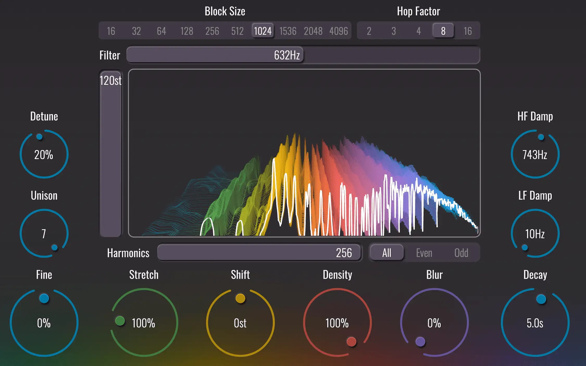This screenshot has height=366, width=586.
Task: Click the Detune label
Action: pos(44,116)
